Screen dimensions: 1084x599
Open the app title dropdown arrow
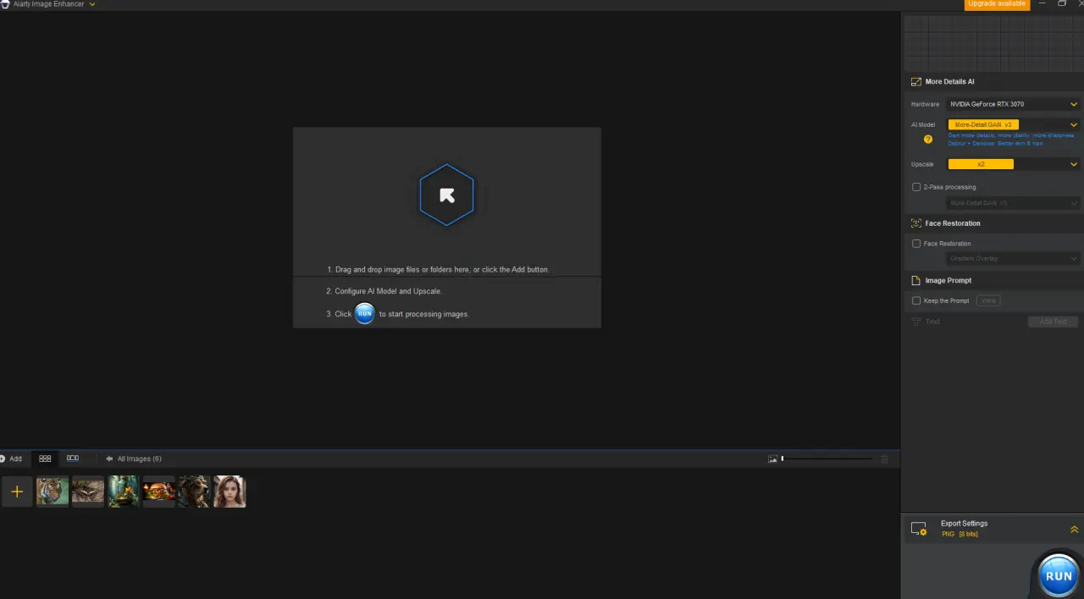(x=92, y=4)
